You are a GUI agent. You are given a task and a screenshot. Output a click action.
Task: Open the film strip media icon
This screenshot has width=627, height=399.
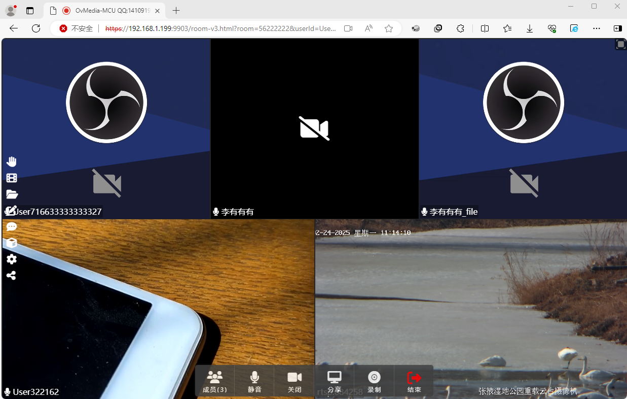coord(11,178)
